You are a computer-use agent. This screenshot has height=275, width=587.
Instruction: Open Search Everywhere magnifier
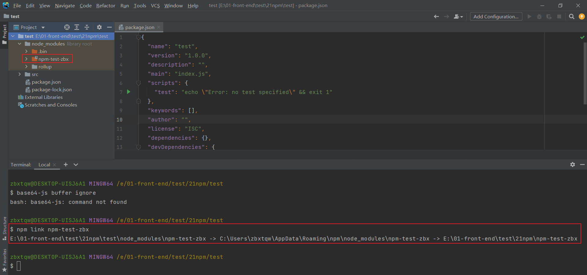[571, 16]
